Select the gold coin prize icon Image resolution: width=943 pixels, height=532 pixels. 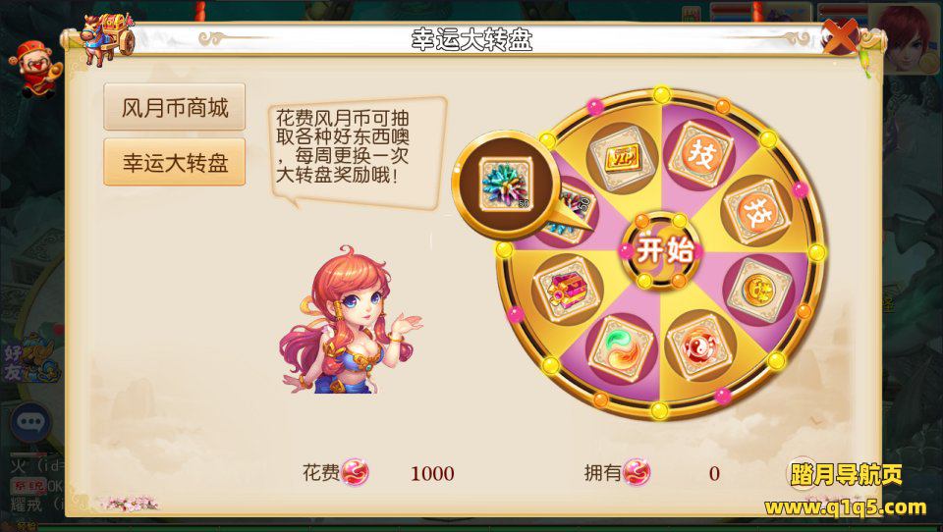tap(758, 291)
